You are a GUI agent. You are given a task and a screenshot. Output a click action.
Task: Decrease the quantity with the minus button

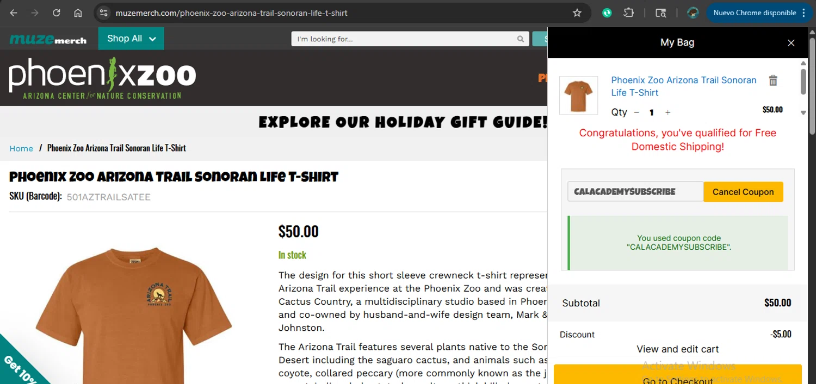pos(636,112)
